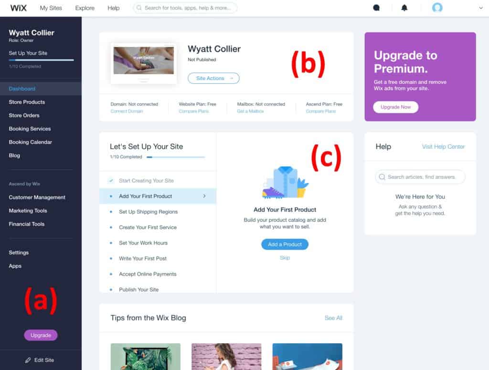
Task: Open the Visit Help Center link
Action: (443, 146)
